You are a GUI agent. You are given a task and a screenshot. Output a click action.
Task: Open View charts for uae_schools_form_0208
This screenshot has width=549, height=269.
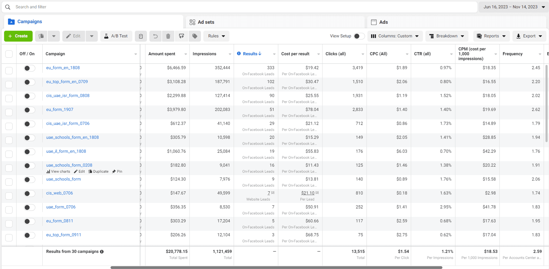click(x=58, y=171)
